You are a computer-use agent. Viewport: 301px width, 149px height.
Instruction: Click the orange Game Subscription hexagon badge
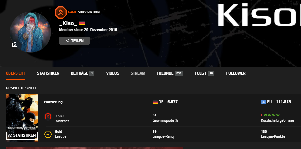[x=61, y=12]
